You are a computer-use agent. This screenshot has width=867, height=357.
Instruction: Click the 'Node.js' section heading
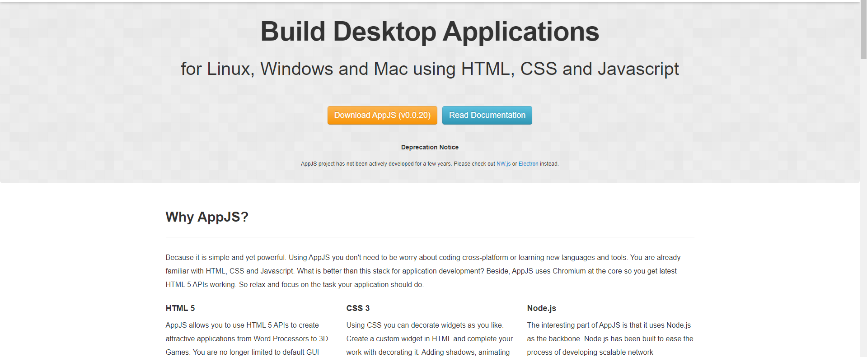pos(541,308)
